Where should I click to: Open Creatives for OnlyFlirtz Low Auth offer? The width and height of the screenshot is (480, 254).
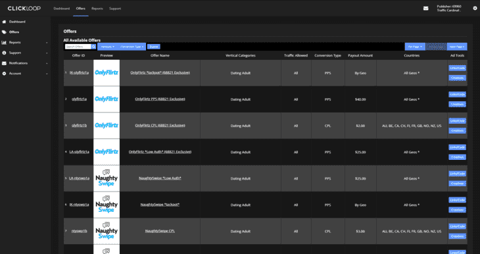tap(458, 157)
